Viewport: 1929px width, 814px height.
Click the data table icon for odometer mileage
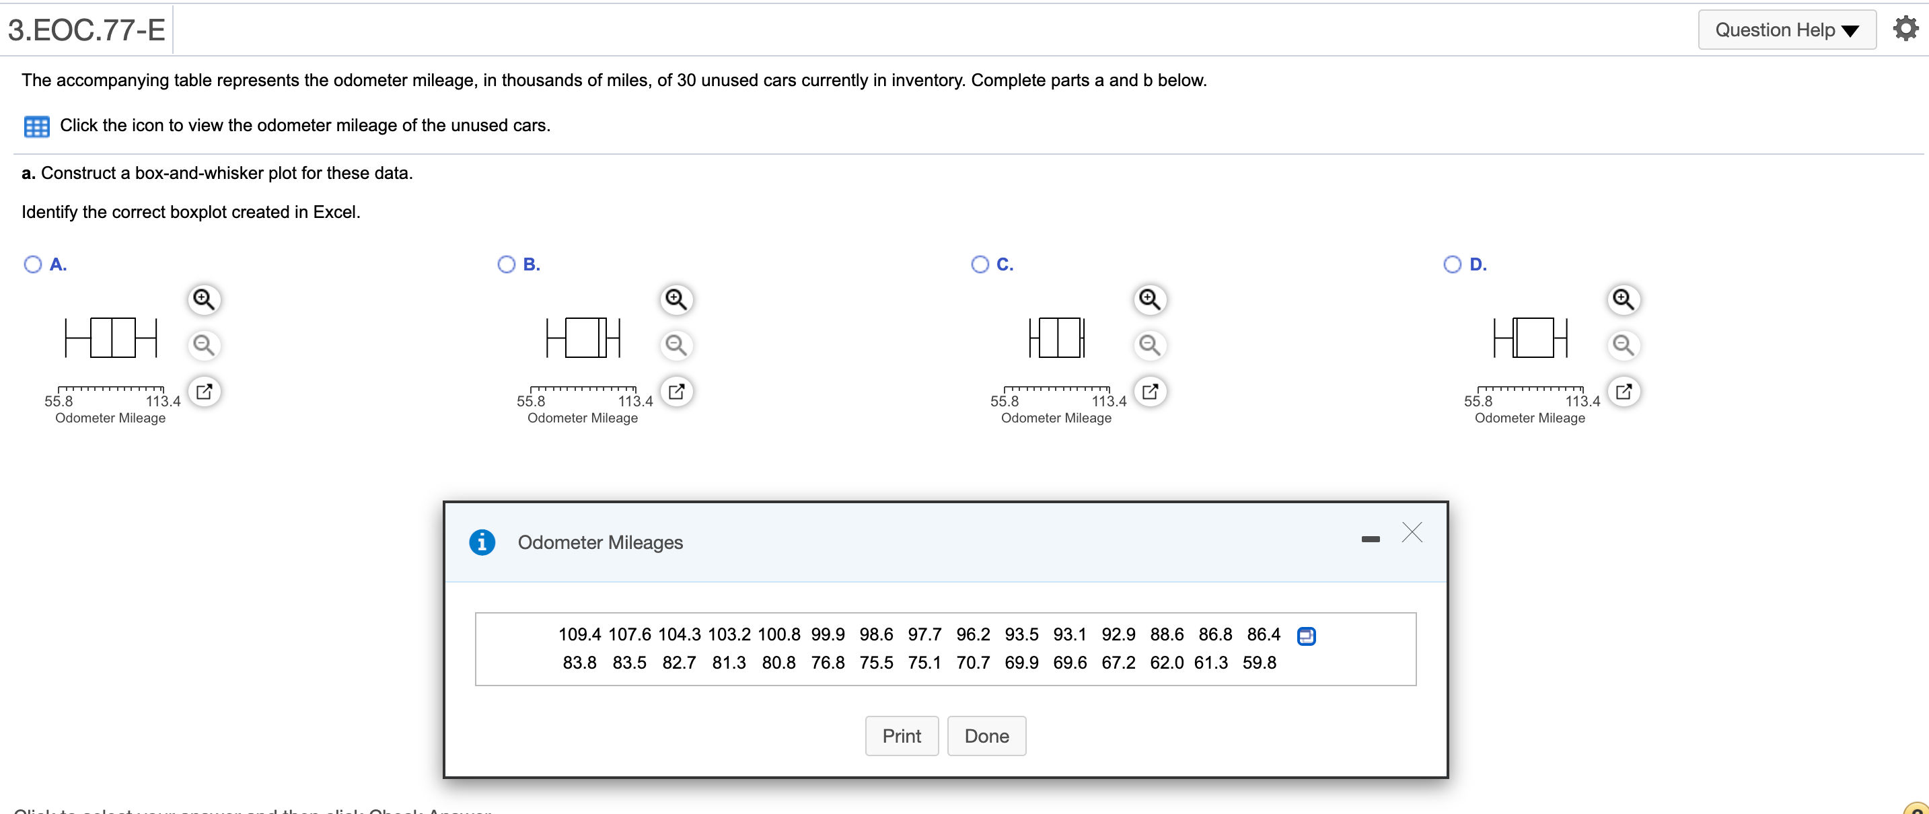pyautogui.click(x=36, y=126)
